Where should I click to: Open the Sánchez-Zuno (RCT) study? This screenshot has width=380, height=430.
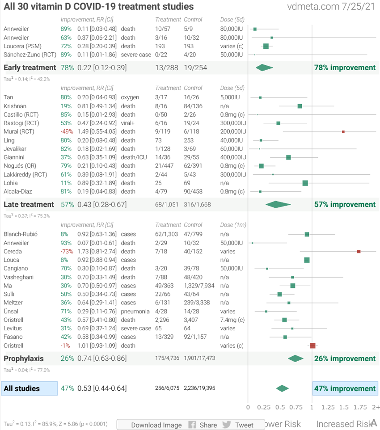(x=29, y=55)
